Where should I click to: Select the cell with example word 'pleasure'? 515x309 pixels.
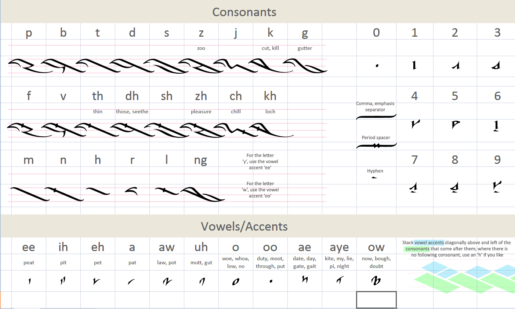click(201, 112)
